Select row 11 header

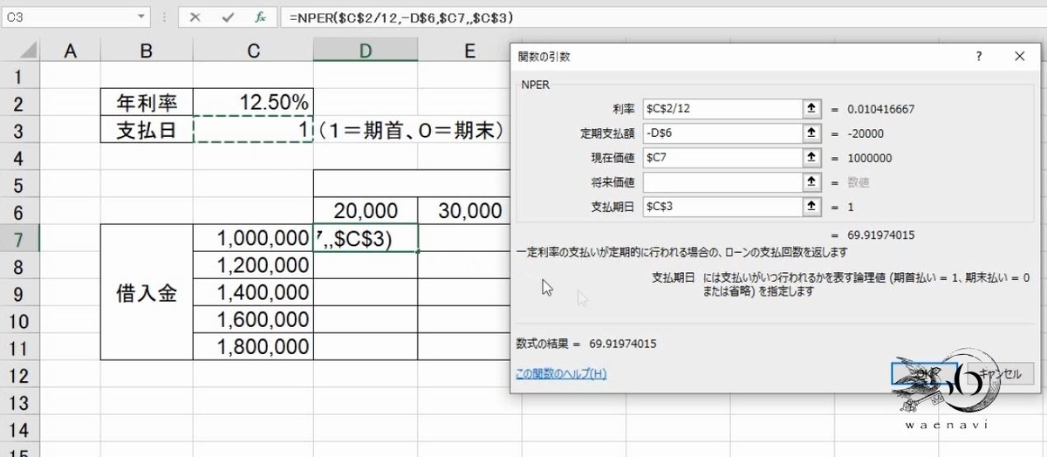19,347
